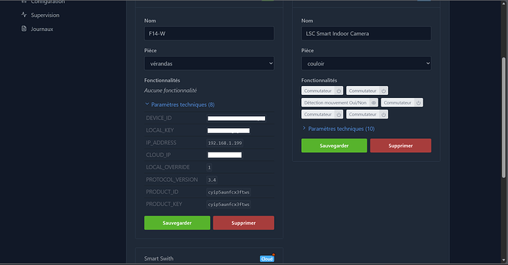Image resolution: width=508 pixels, height=265 pixels.
Task: Click the LOCAL_KEY label
Action: click(160, 130)
